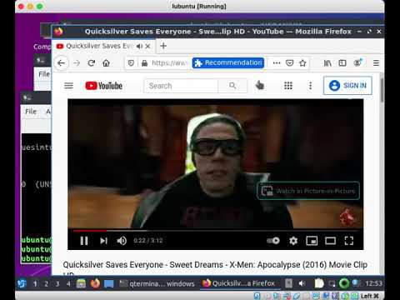Switch to workspace 2

pyautogui.click(x=46, y=284)
